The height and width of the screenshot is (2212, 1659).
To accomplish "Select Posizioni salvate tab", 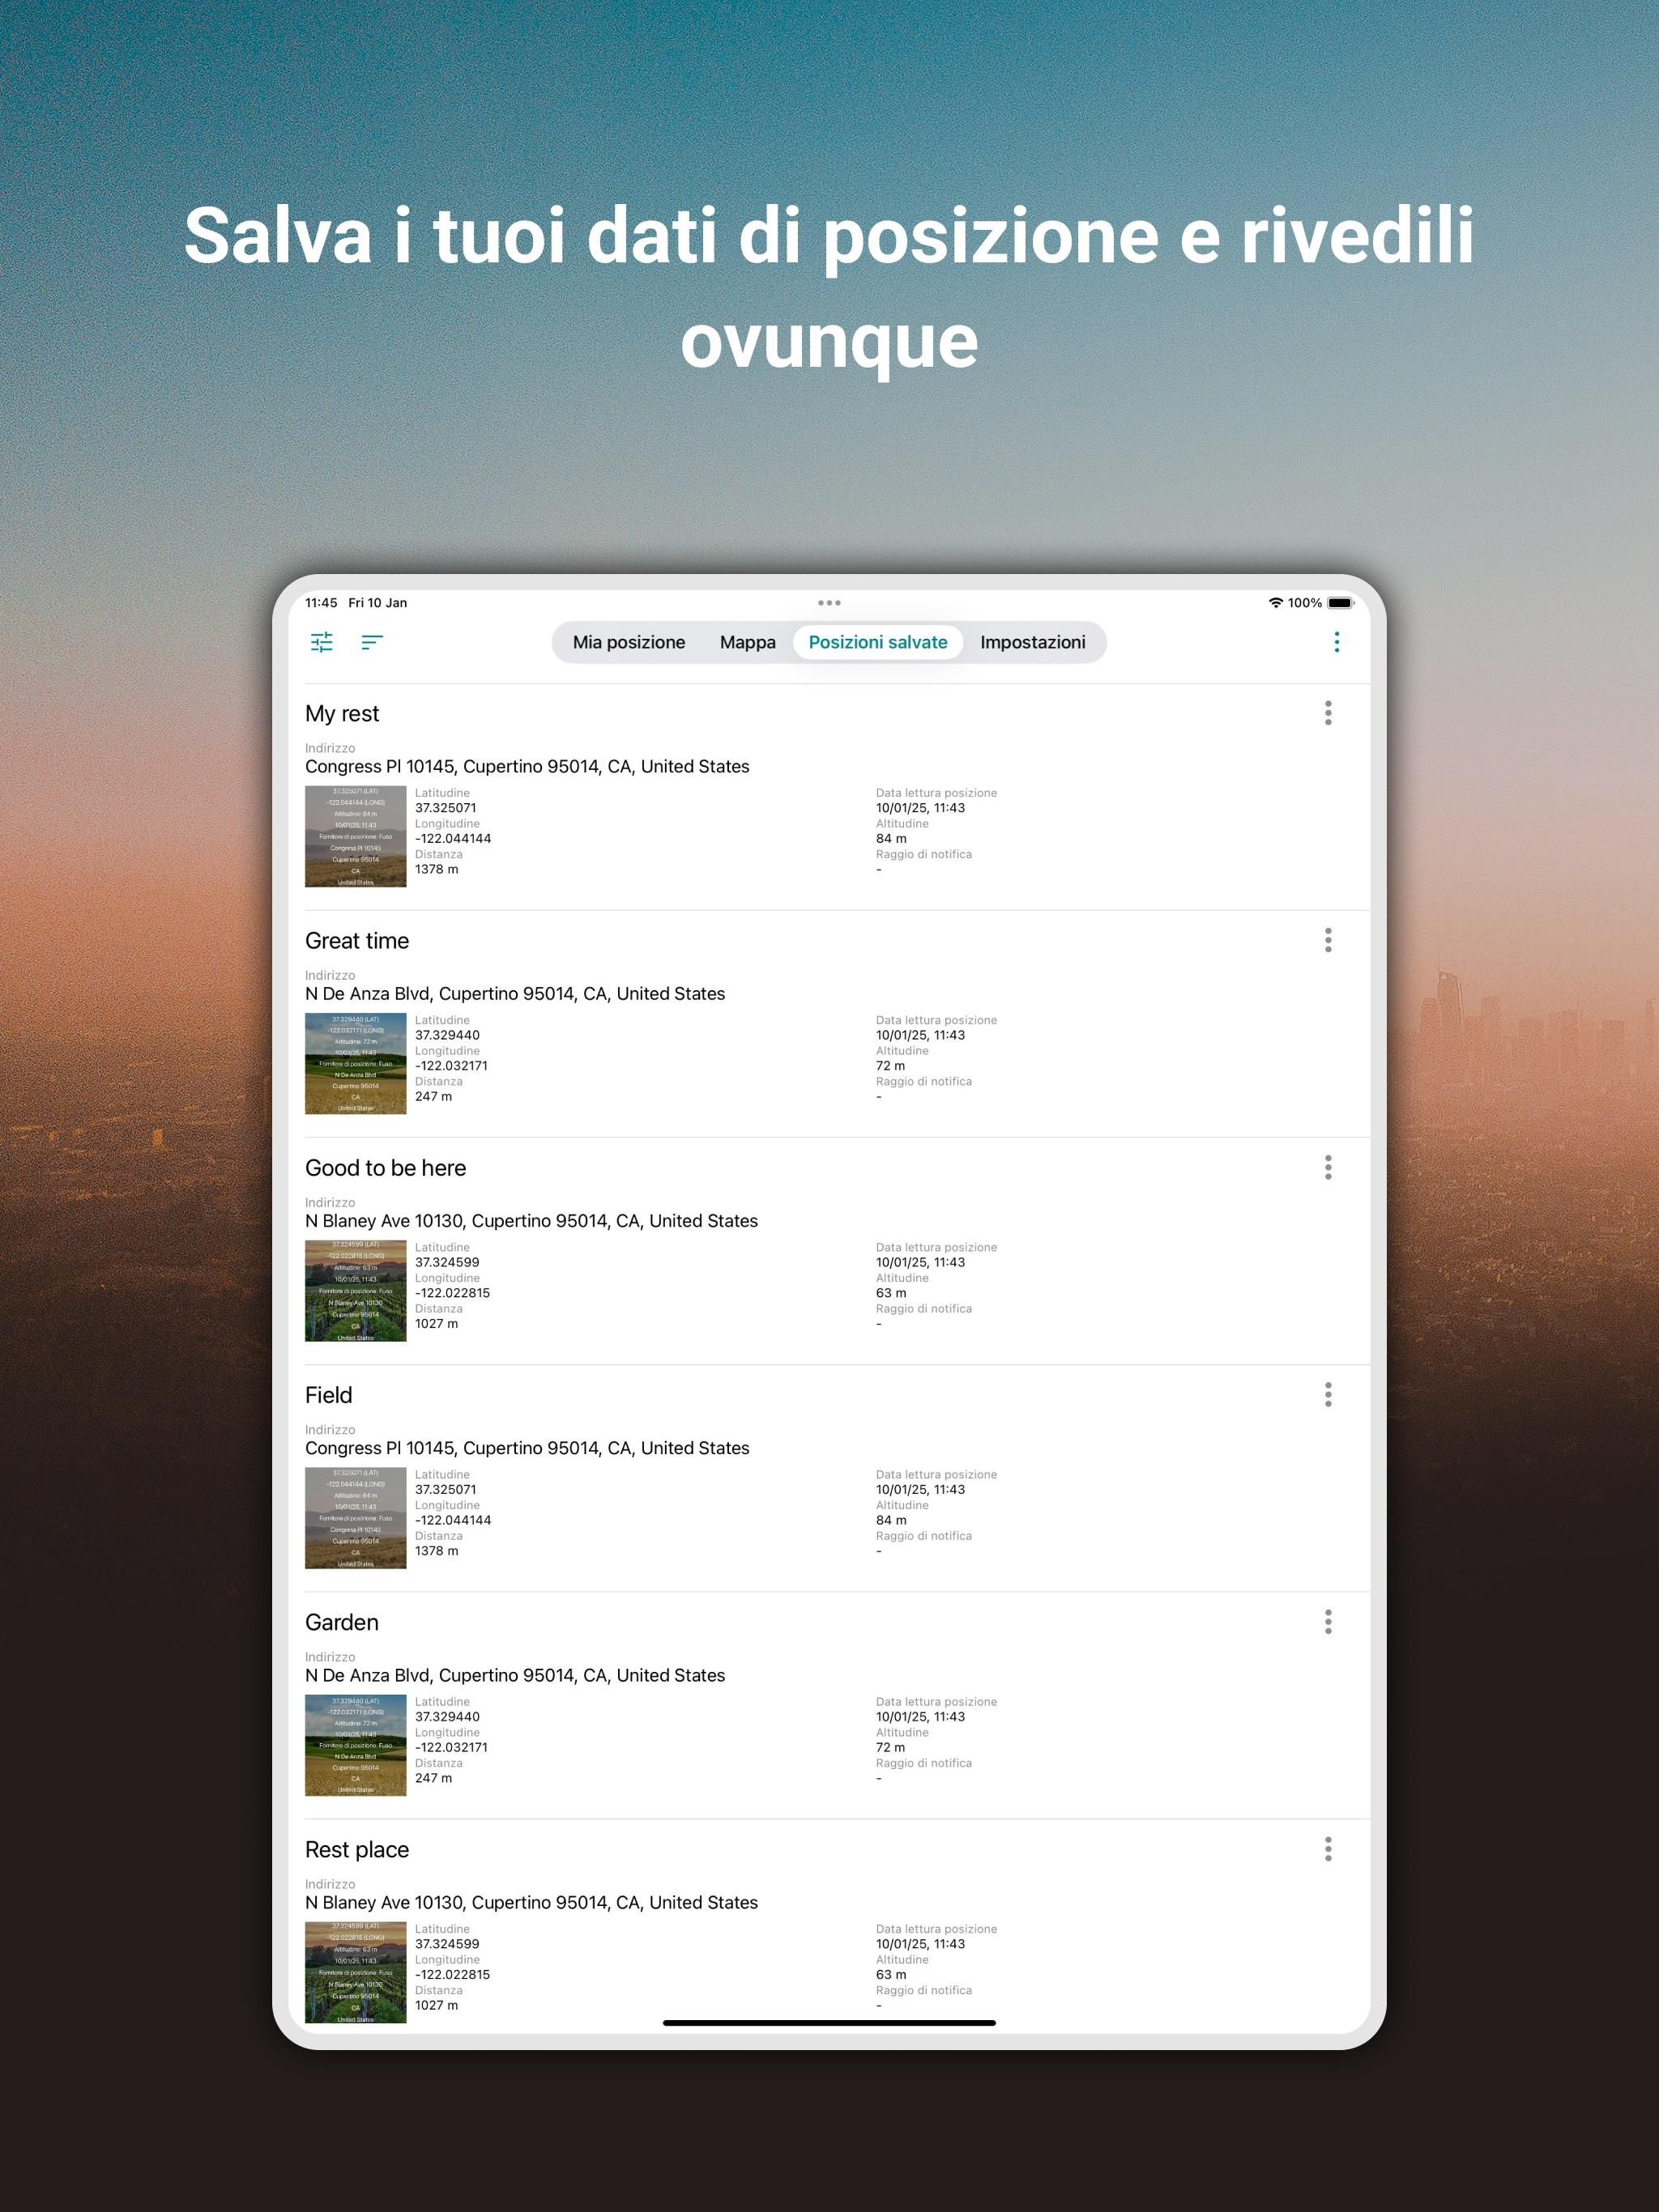I will point(877,642).
